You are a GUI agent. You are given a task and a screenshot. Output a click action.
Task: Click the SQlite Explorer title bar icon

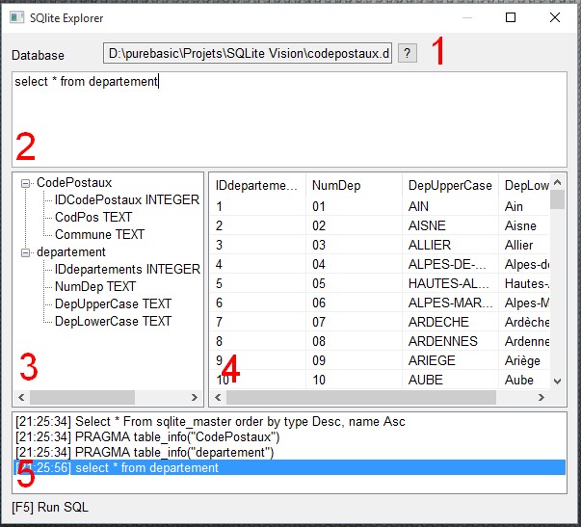16,17
